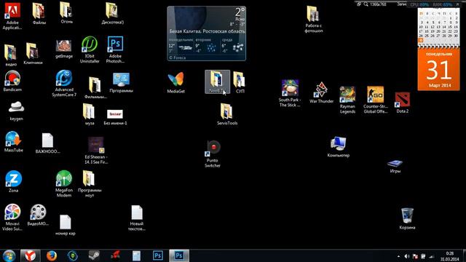The image size is (466, 262).
Task: Open the Компьютер icon
Action: (x=338, y=147)
